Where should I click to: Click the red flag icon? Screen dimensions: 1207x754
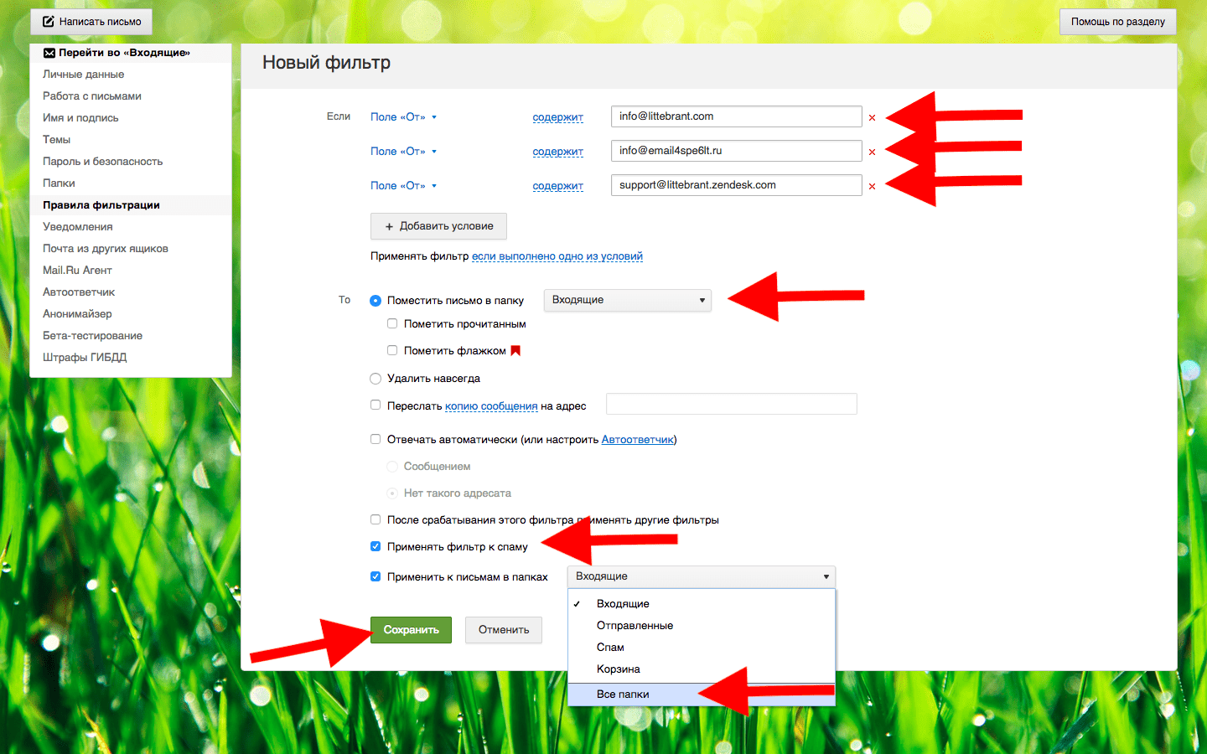tap(515, 351)
